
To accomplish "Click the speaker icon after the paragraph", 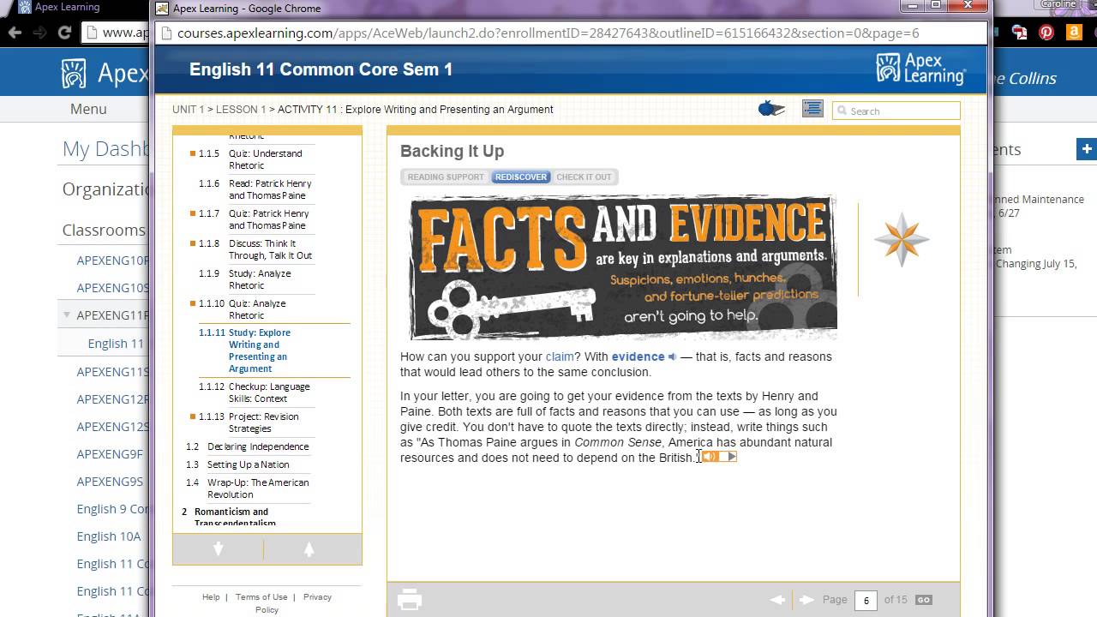I will click(710, 457).
